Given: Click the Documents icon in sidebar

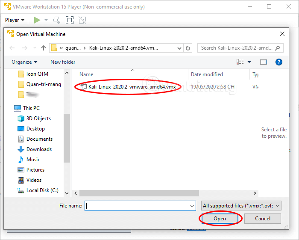Looking at the screenshot, I should point(21,139).
